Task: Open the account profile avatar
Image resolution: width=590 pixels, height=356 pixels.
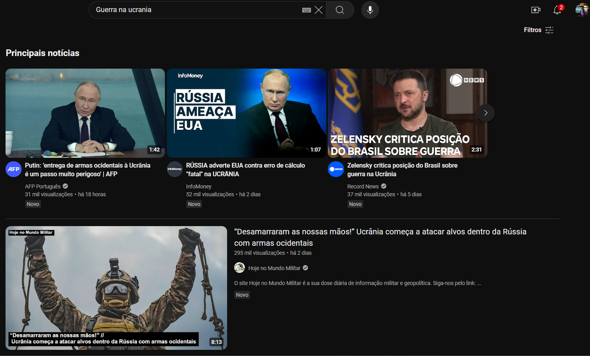Action: (581, 10)
